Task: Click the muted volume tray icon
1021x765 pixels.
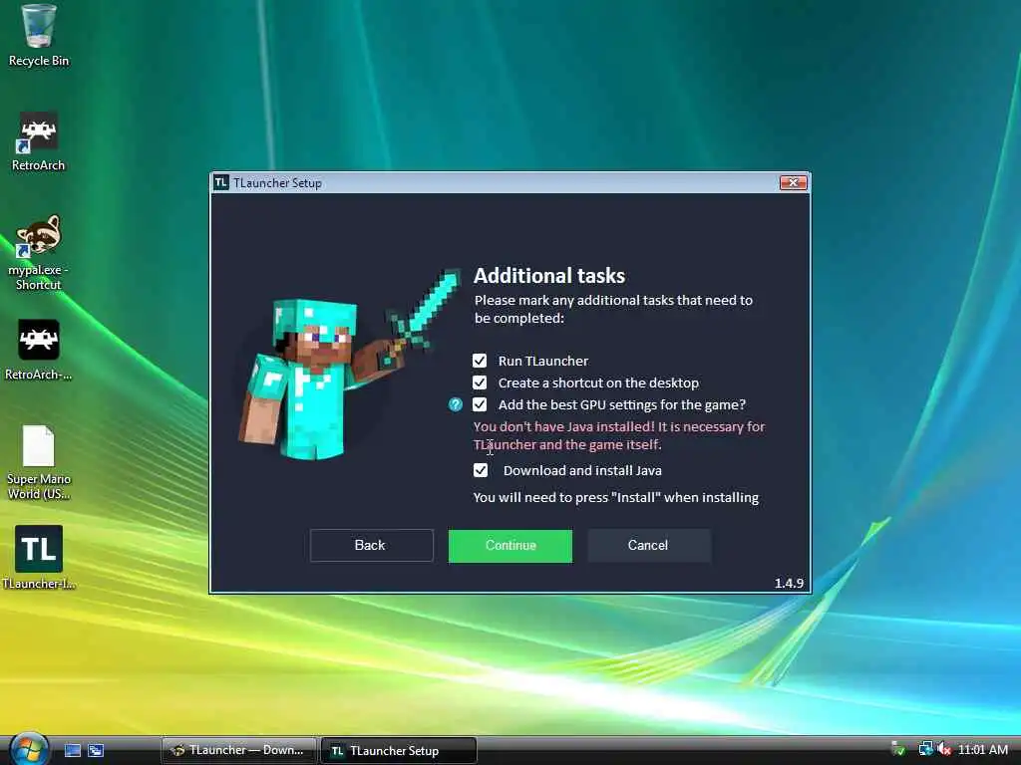Action: [944, 749]
